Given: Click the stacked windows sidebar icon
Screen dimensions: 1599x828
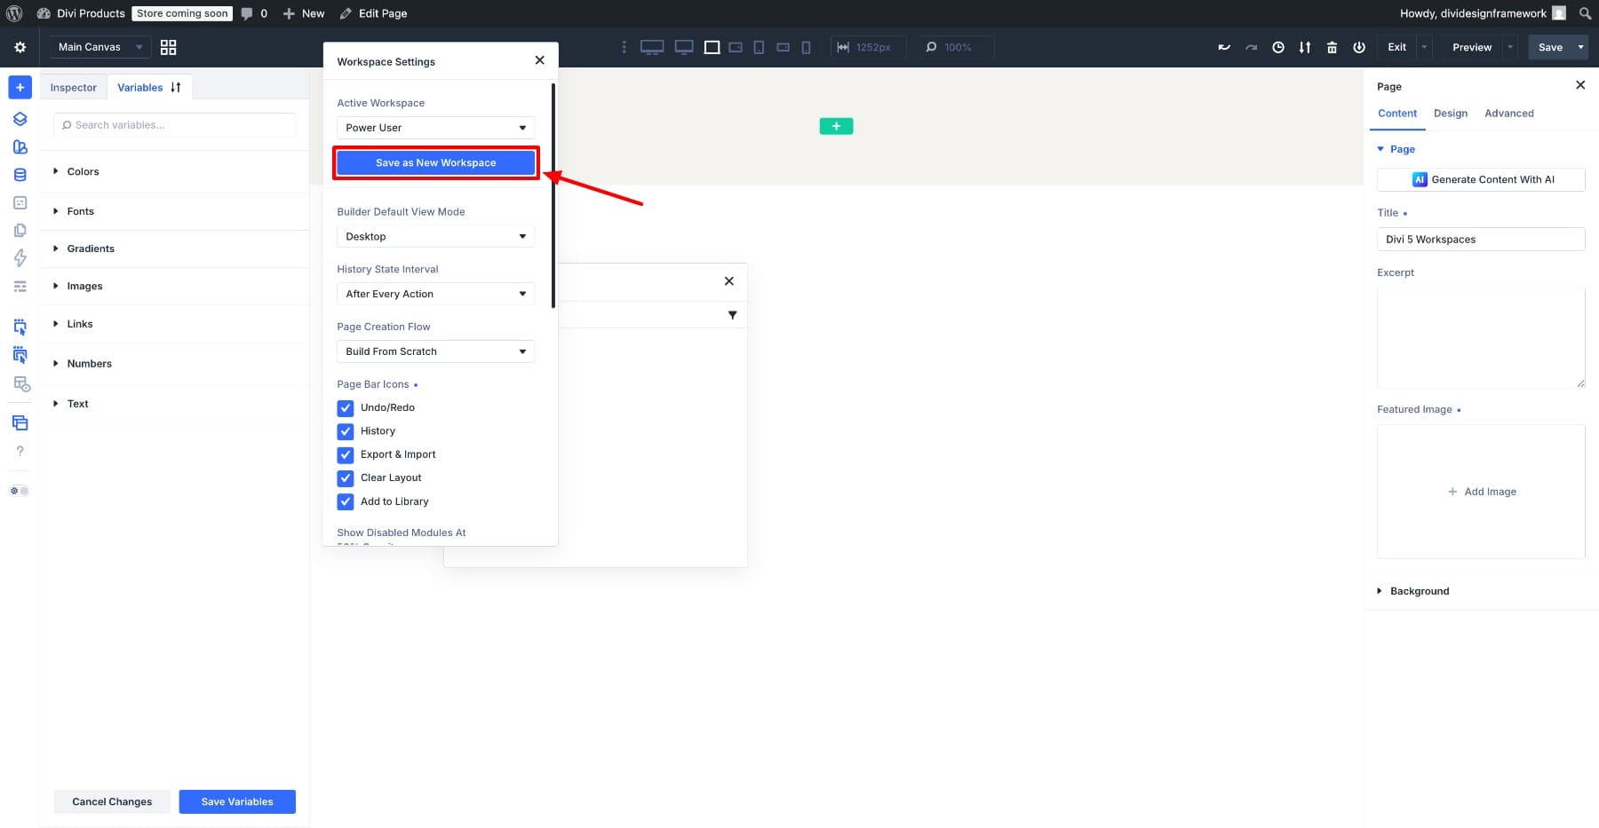Looking at the screenshot, I should (20, 422).
